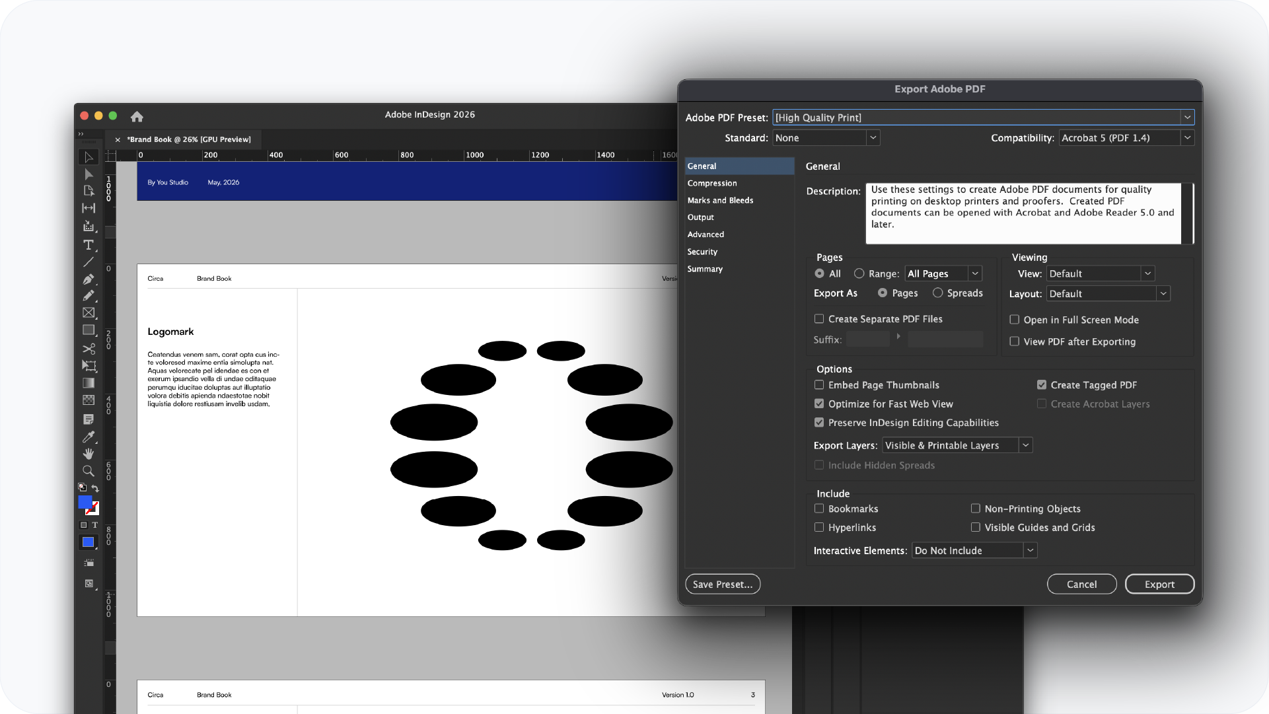The height and width of the screenshot is (714, 1269).
Task: Choose Export As Spreads radio option
Action: click(x=937, y=293)
